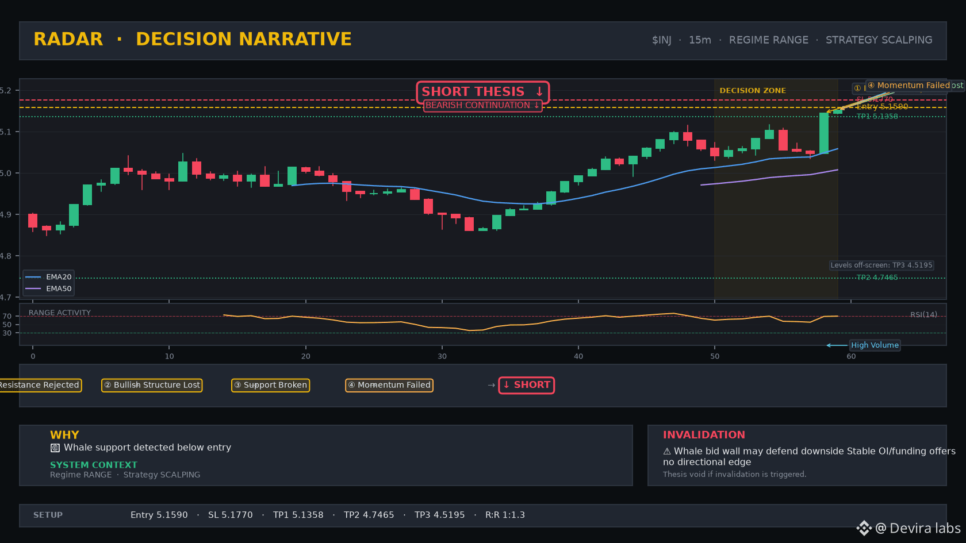The width and height of the screenshot is (966, 543).
Task: Click the EMA50 purple line sample in legend
Action: (33, 288)
